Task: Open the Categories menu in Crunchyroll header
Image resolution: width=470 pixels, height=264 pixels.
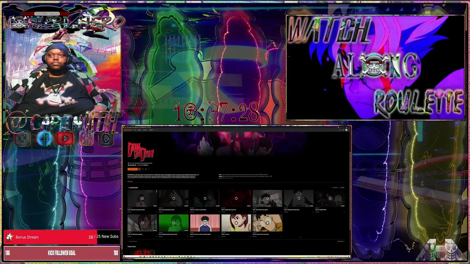Action: click(x=152, y=130)
